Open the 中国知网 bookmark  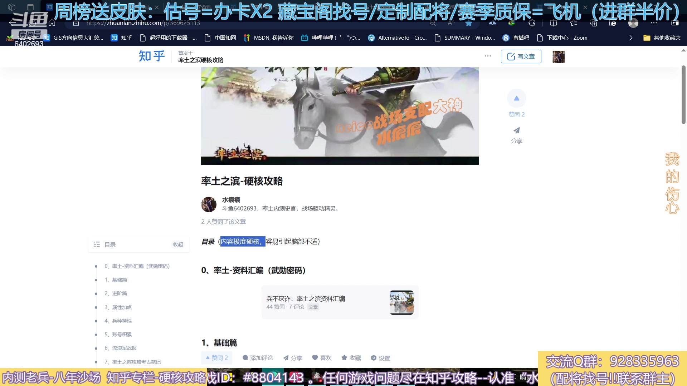(x=220, y=38)
